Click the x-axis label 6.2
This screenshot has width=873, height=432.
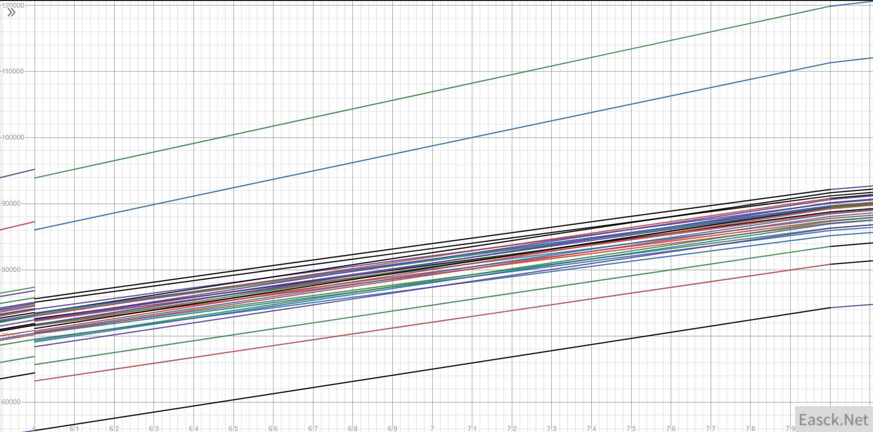pyautogui.click(x=114, y=429)
